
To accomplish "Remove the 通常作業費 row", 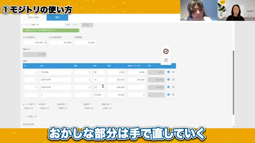I will pyautogui.click(x=173, y=80).
